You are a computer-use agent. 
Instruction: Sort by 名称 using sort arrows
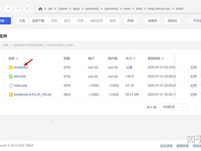(x=17, y=59)
